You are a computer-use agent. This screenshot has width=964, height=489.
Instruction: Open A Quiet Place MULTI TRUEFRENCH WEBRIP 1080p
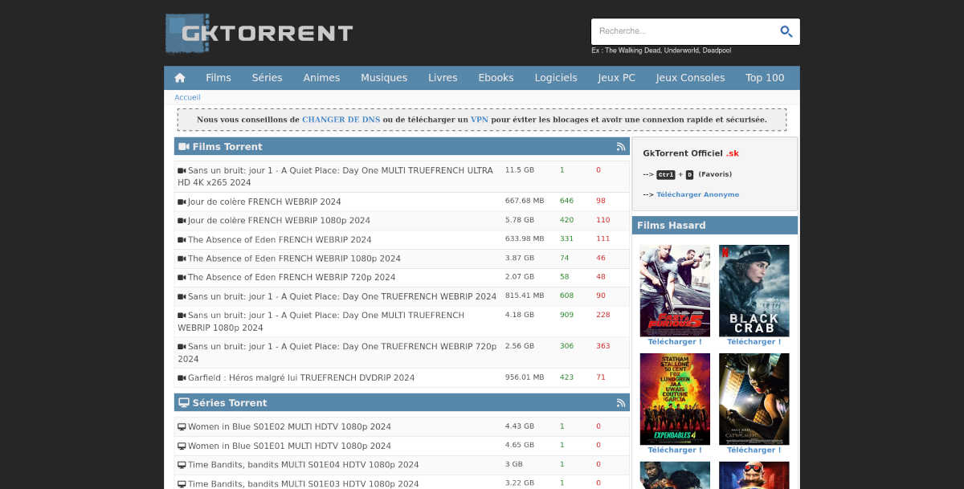pos(321,321)
